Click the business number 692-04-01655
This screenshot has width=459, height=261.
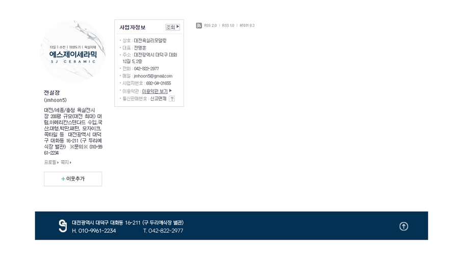pyautogui.click(x=159, y=83)
